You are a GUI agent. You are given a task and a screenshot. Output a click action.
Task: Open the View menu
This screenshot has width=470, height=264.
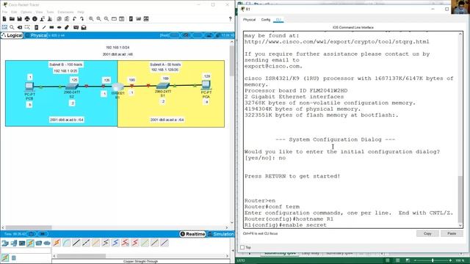pyautogui.click(x=39, y=12)
